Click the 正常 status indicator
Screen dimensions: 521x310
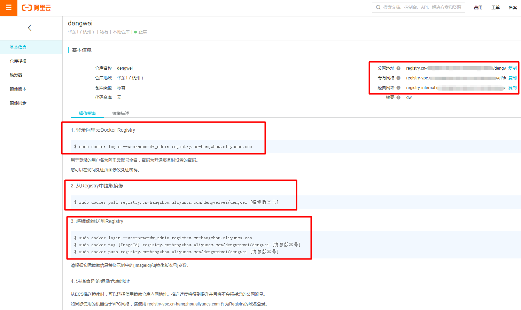(141, 32)
